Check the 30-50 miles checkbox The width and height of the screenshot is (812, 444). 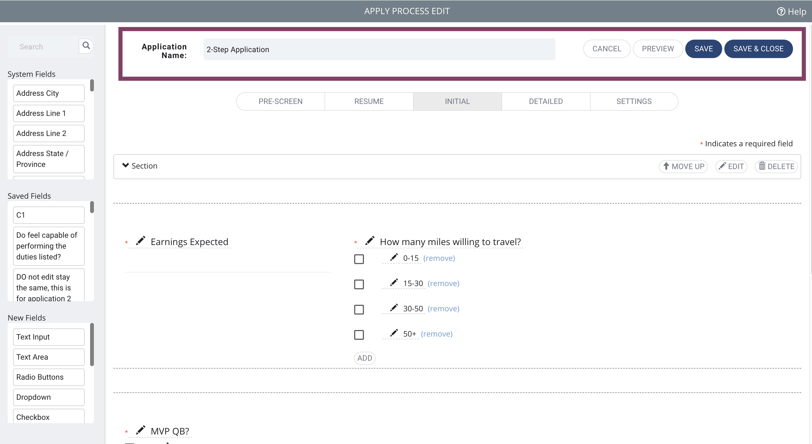[359, 309]
